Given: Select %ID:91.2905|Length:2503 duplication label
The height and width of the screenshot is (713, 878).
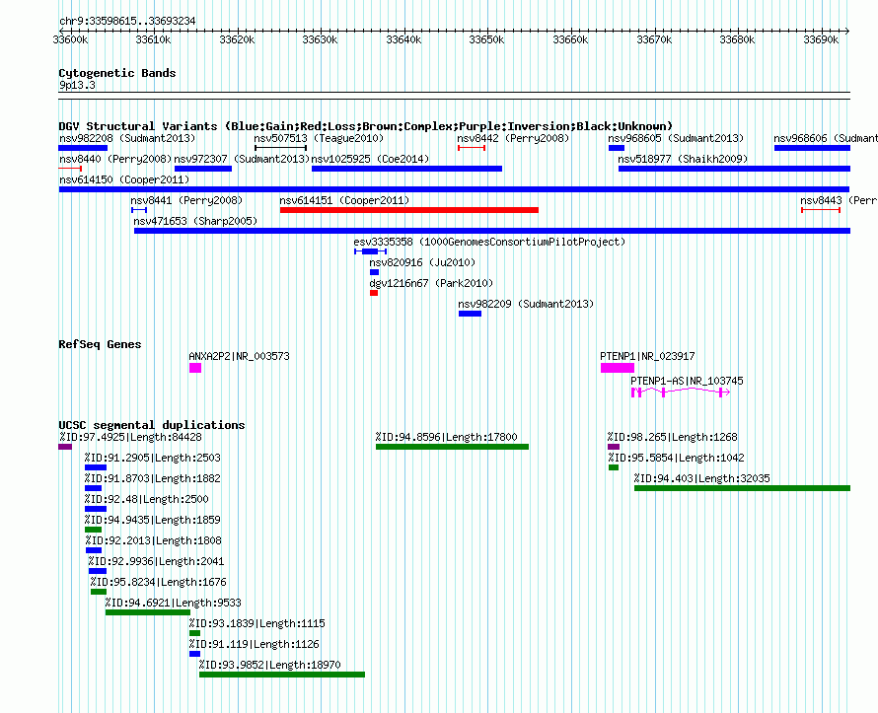Looking at the screenshot, I should coord(152,458).
